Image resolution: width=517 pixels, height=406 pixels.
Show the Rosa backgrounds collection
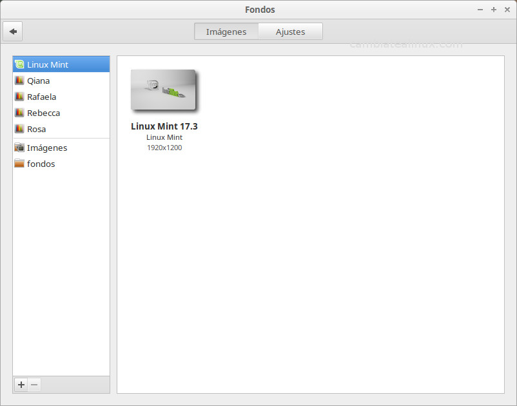coord(61,129)
